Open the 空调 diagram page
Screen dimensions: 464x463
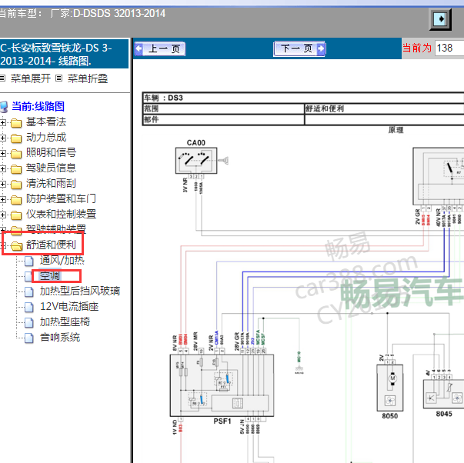pyautogui.click(x=50, y=276)
